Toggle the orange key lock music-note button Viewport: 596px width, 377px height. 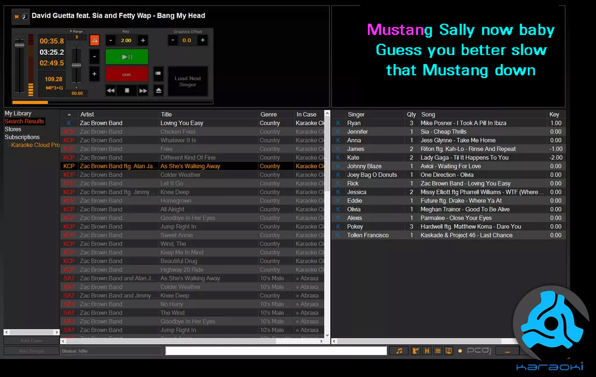pos(94,40)
